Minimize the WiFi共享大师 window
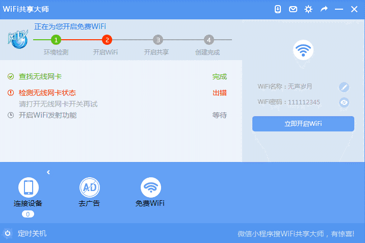Image resolution: width=365 pixels, height=243 pixels. click(x=339, y=9)
